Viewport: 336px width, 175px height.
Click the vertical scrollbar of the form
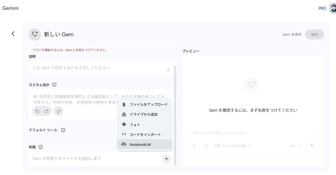coord(175,116)
